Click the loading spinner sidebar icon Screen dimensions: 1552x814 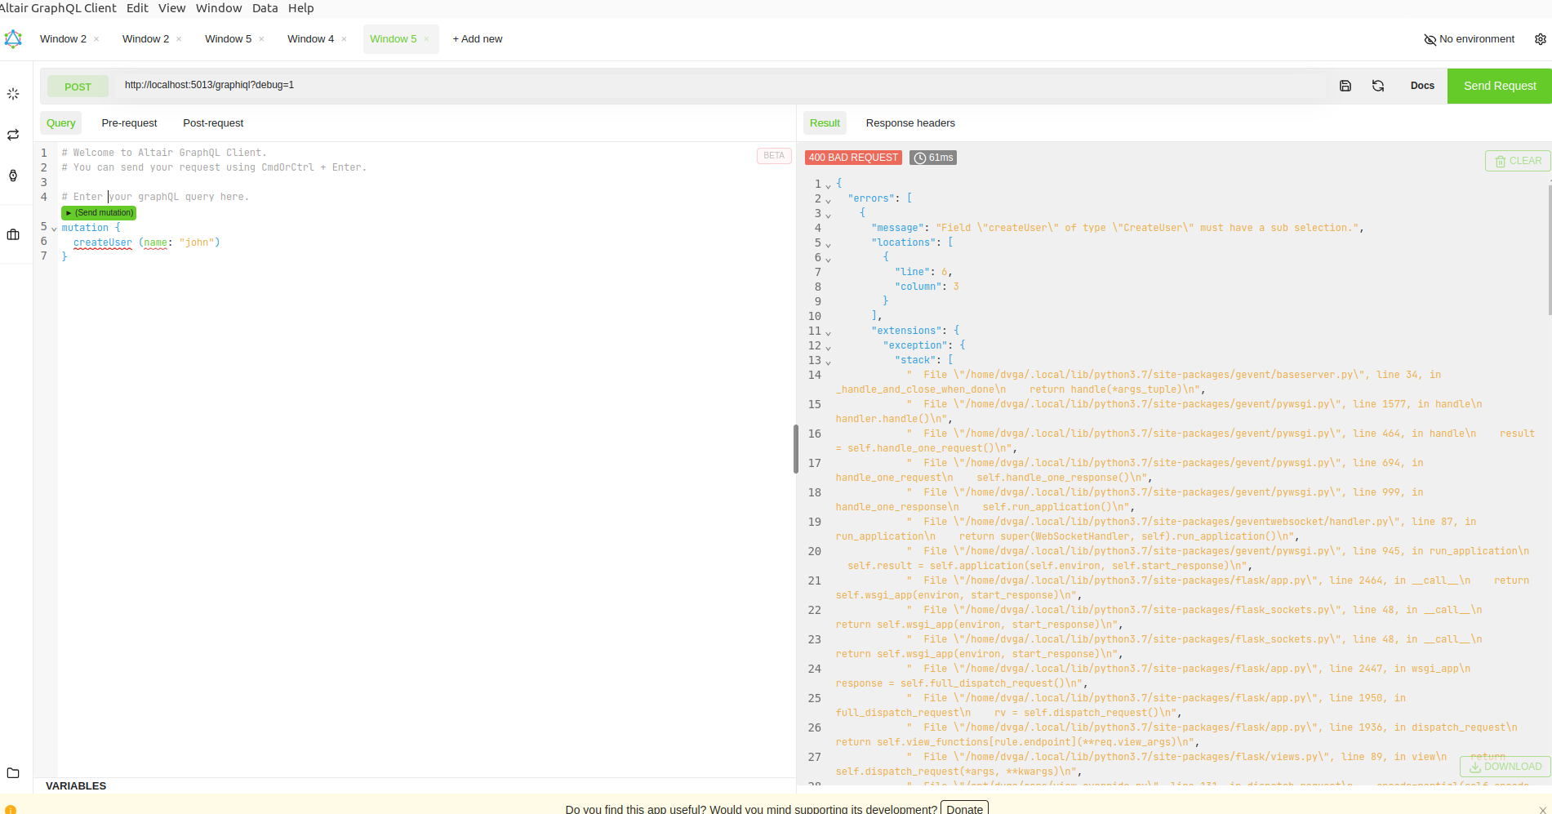[x=13, y=94]
